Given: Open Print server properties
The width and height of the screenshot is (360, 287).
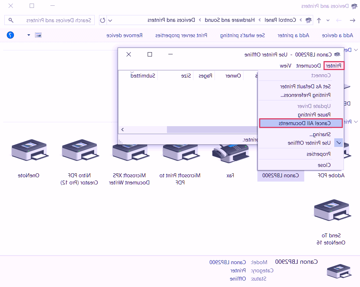Looking at the screenshot, I should click(x=181, y=35).
